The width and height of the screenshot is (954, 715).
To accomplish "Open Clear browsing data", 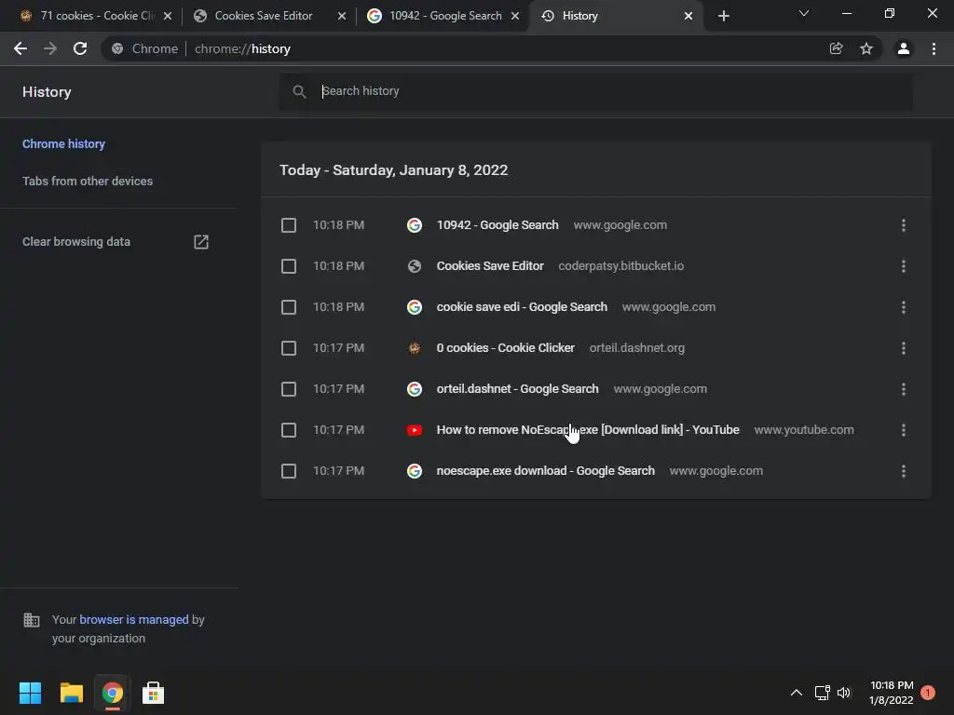I will tap(76, 242).
